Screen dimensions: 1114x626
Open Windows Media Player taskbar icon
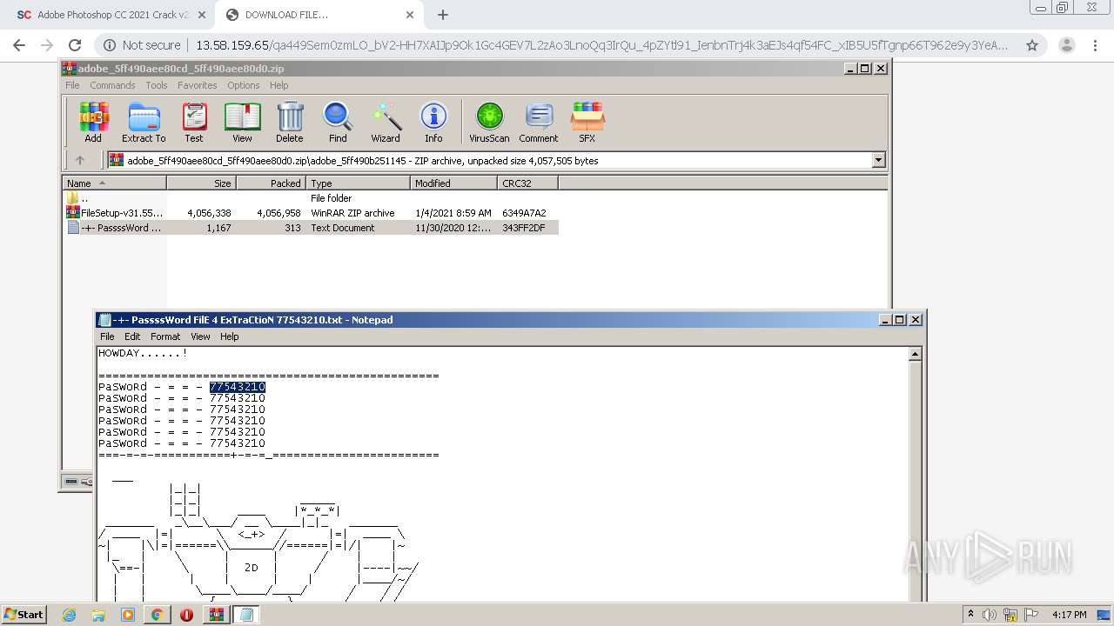point(128,615)
